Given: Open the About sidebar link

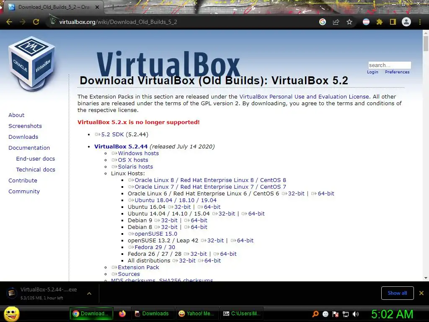Looking at the screenshot, I should point(16,115).
